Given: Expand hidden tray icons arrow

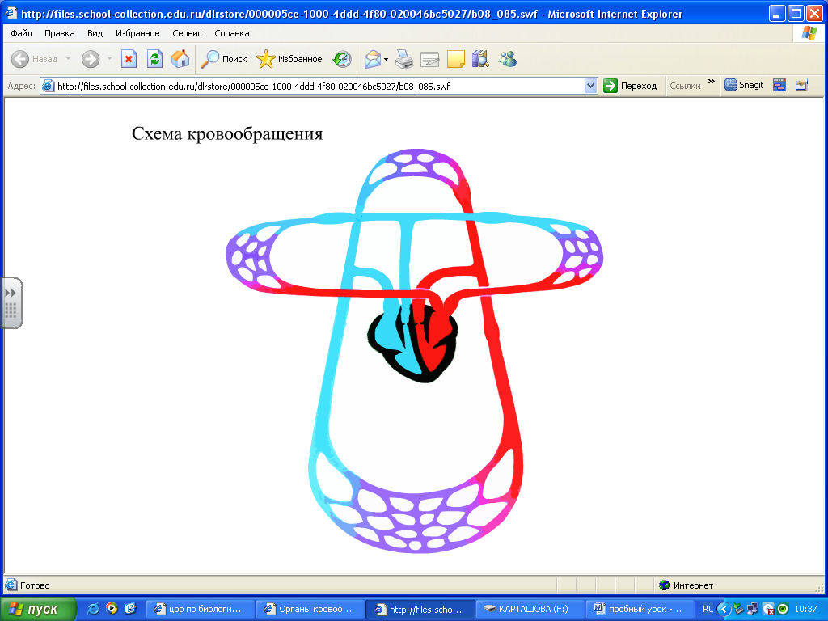Looking at the screenshot, I should coord(724,609).
